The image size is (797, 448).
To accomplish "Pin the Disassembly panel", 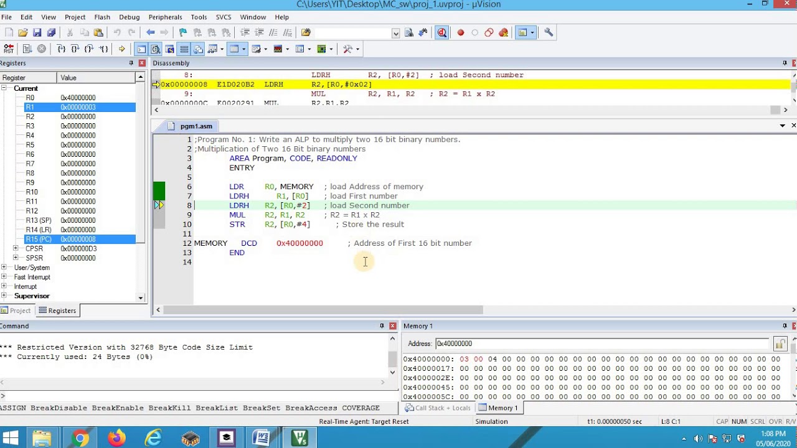I will point(785,63).
